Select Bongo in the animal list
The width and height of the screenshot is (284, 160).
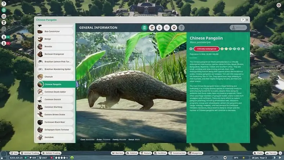[x=55, y=39]
